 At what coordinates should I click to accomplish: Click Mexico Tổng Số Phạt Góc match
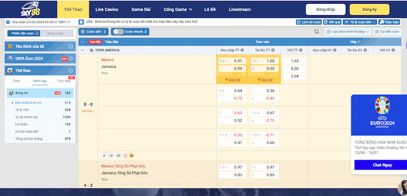(x=123, y=166)
